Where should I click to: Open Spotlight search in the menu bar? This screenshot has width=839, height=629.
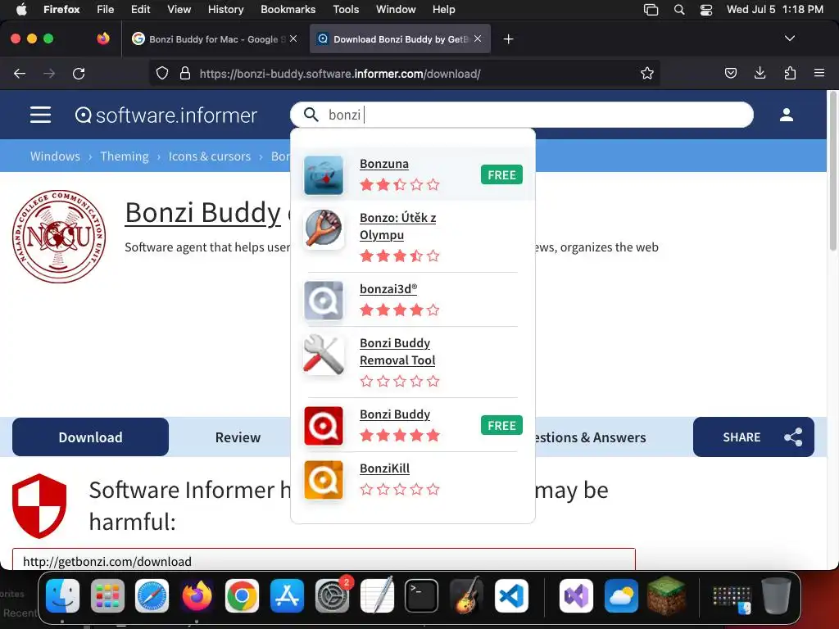coord(679,10)
